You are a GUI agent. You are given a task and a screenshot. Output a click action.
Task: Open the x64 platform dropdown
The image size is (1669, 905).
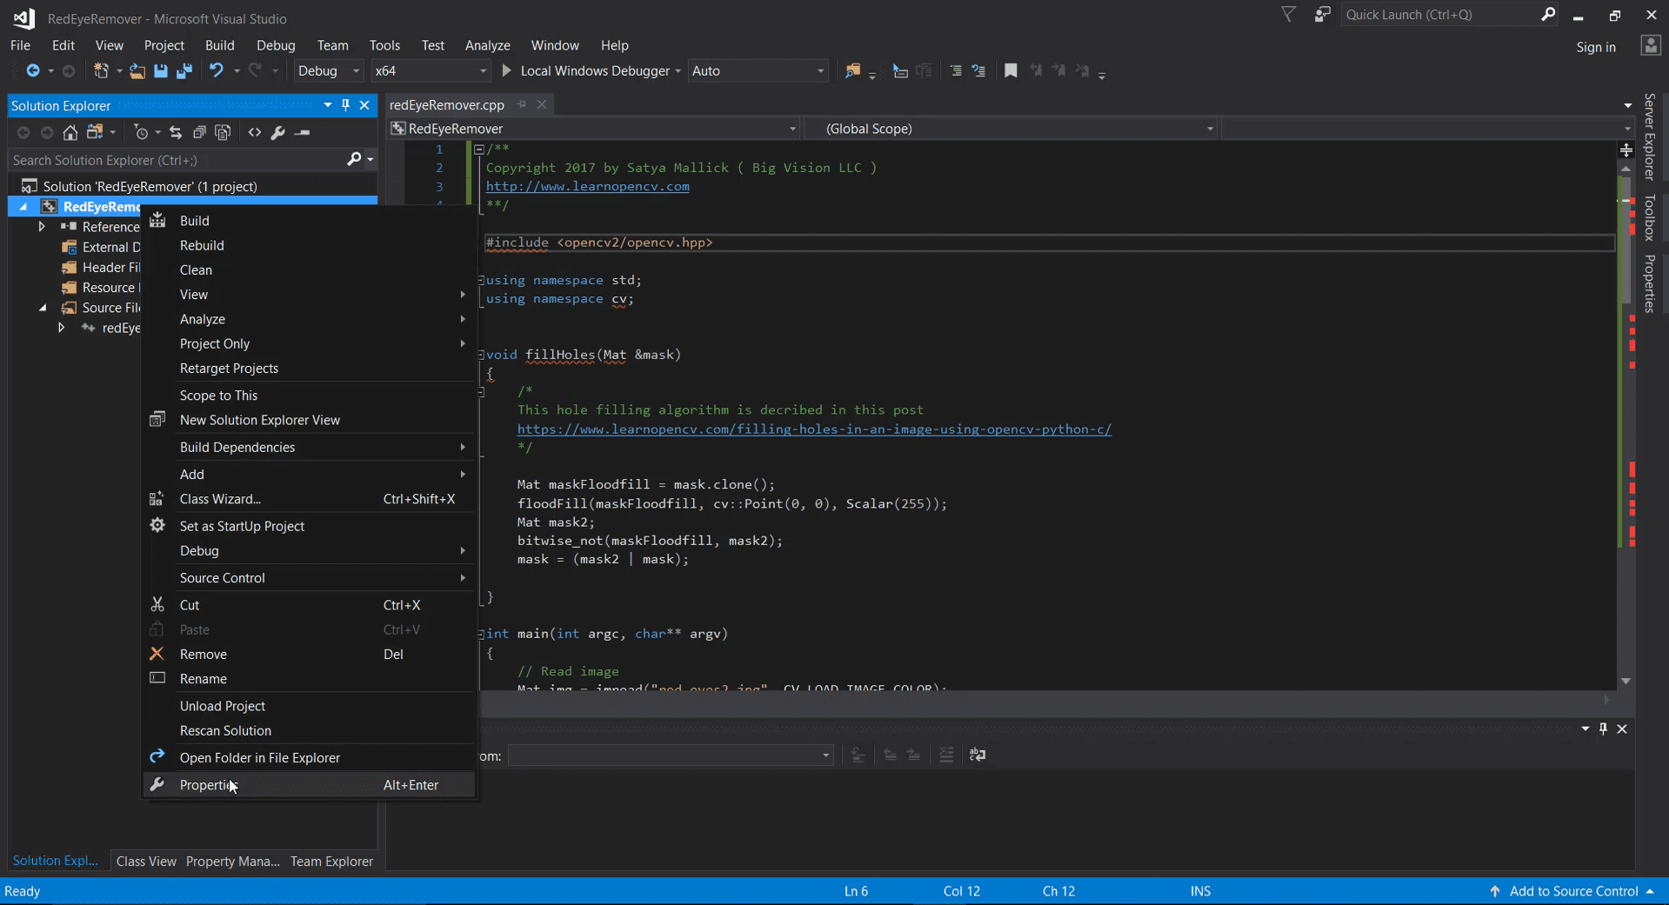pos(431,70)
